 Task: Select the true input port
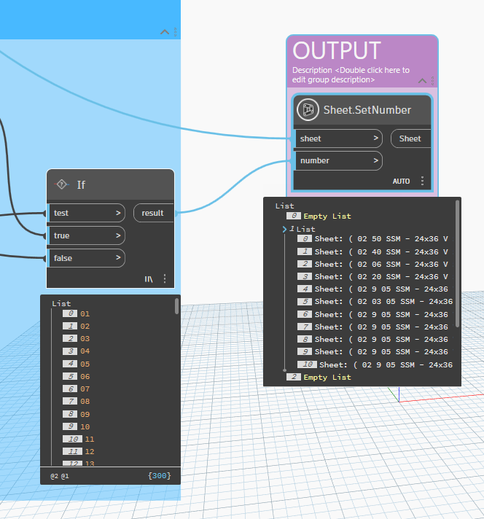coord(87,235)
